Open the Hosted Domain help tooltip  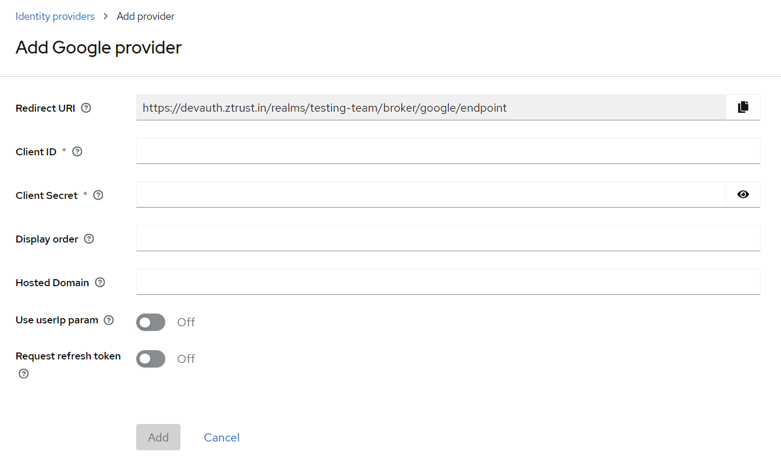[x=100, y=282]
